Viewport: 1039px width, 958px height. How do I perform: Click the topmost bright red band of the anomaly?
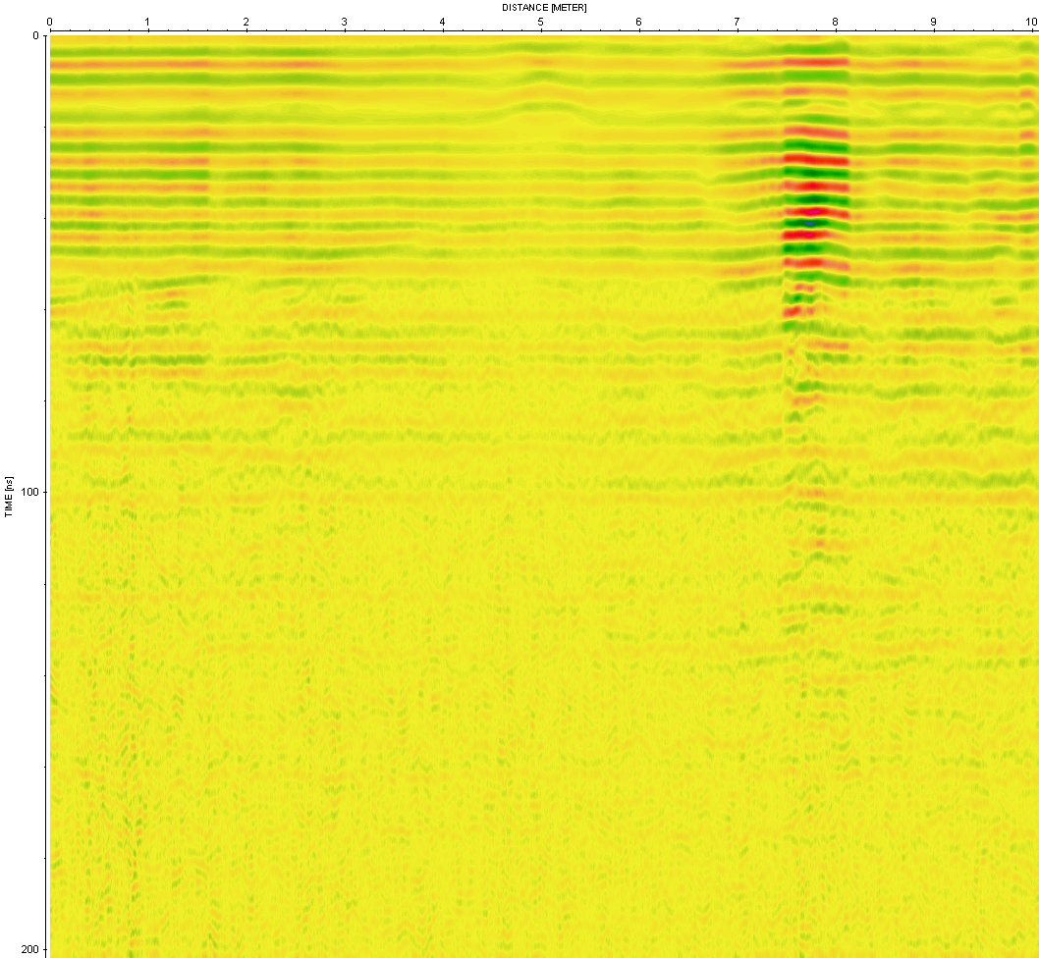[815, 62]
